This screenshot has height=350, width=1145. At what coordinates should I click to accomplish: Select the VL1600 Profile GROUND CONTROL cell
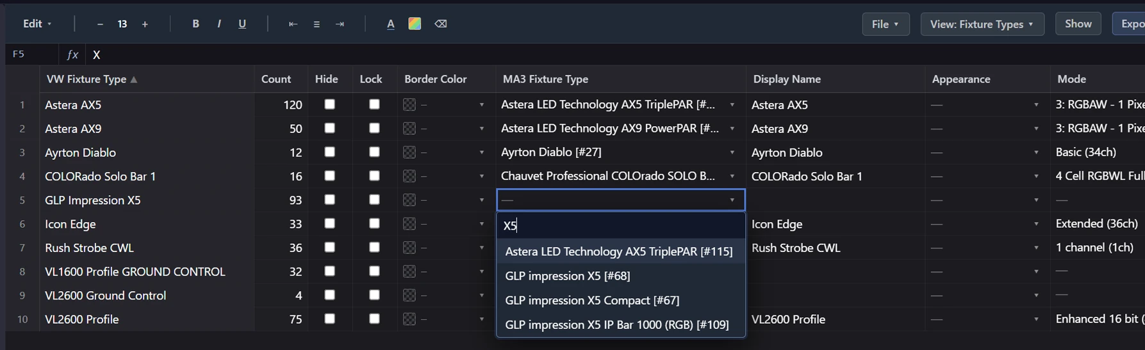[x=147, y=272]
